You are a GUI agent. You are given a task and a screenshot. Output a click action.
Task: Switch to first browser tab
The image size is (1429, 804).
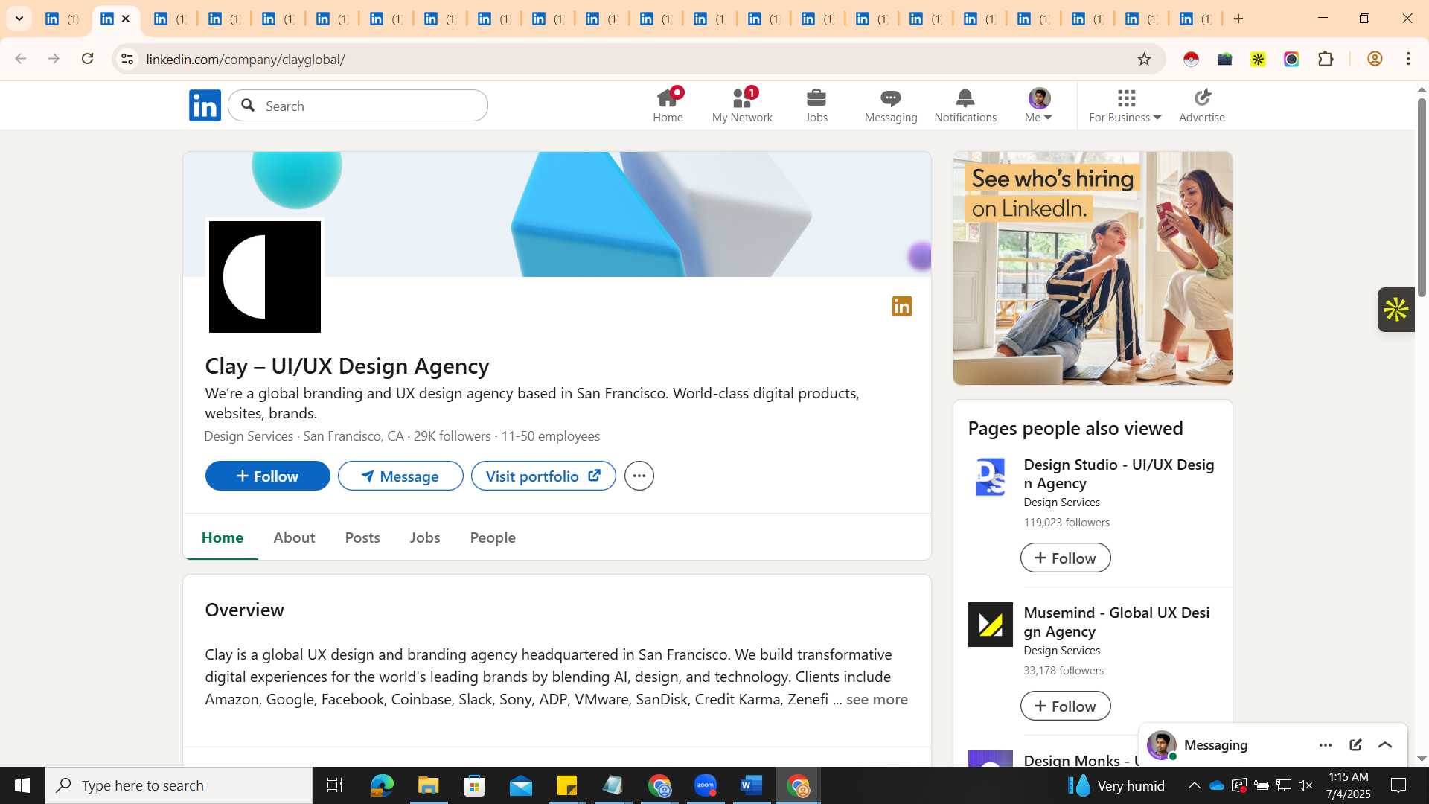tap(62, 19)
